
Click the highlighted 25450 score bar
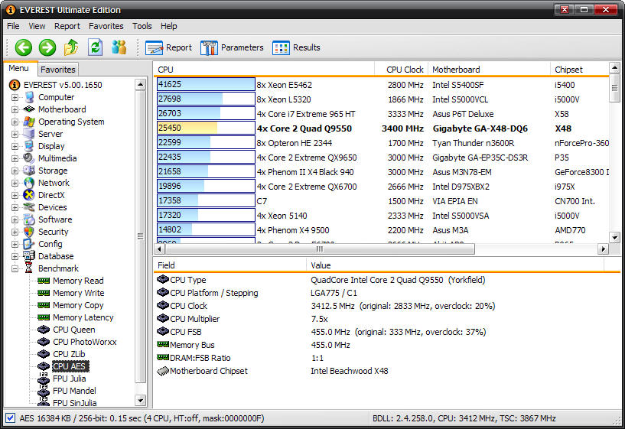(x=206, y=128)
